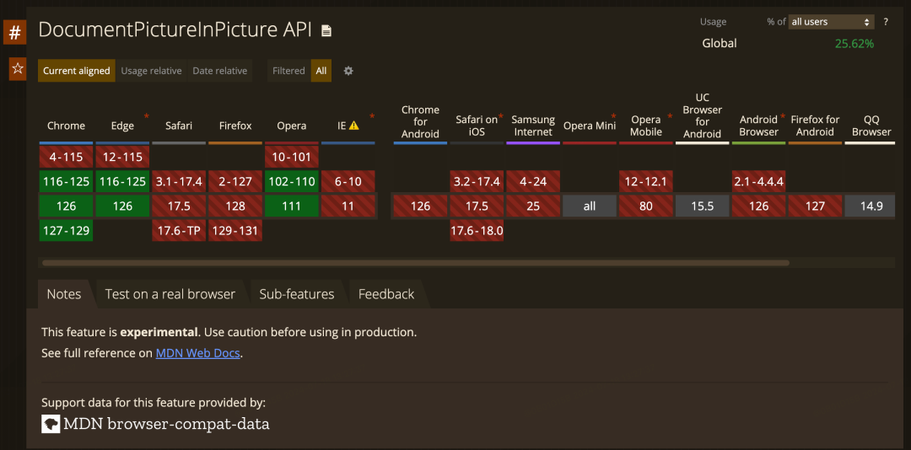
Task: Click the MDN browser-compat-data logo icon
Action: 51,423
